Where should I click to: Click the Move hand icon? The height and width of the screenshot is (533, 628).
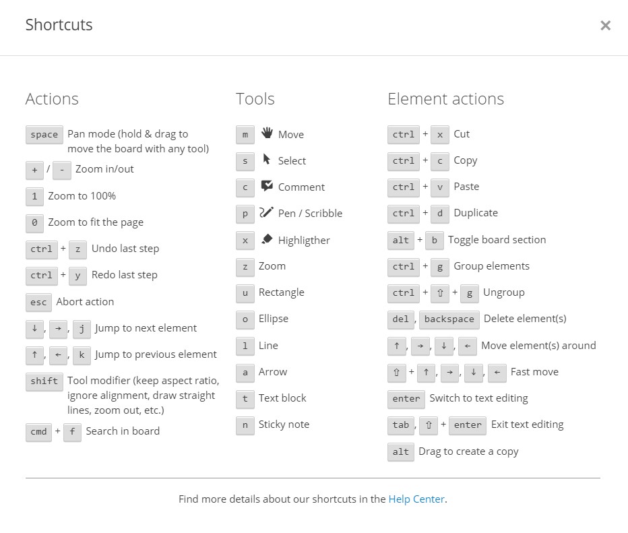pyautogui.click(x=267, y=133)
